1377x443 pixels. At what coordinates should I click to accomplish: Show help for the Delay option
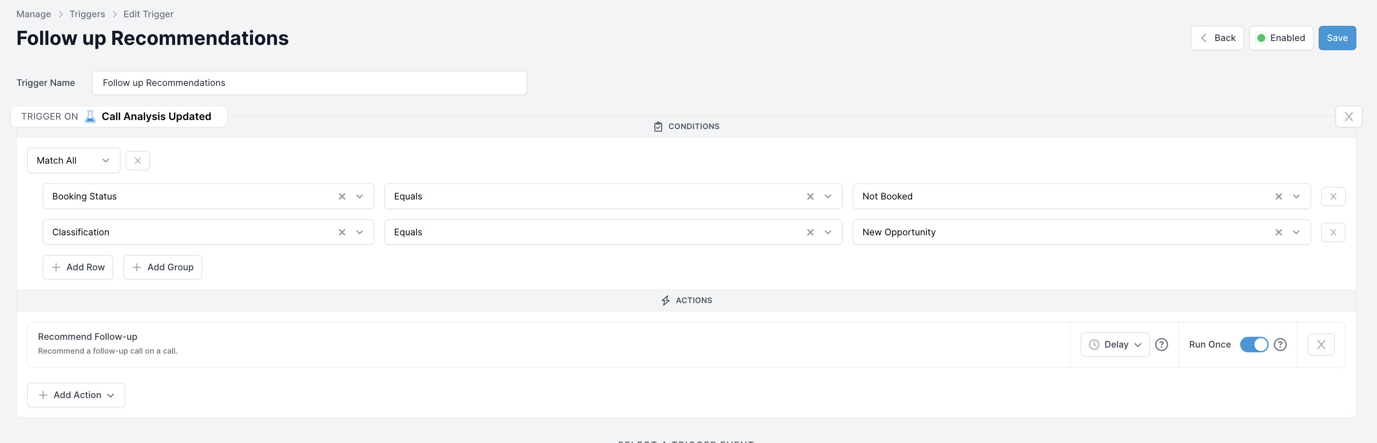[x=1162, y=345]
